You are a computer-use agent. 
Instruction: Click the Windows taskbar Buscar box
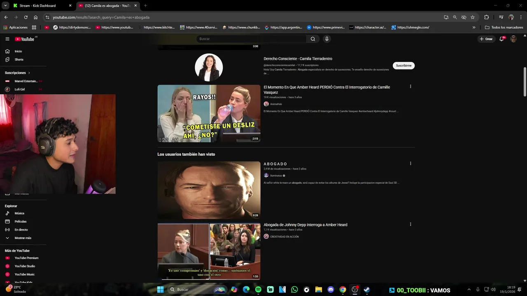pos(198,289)
